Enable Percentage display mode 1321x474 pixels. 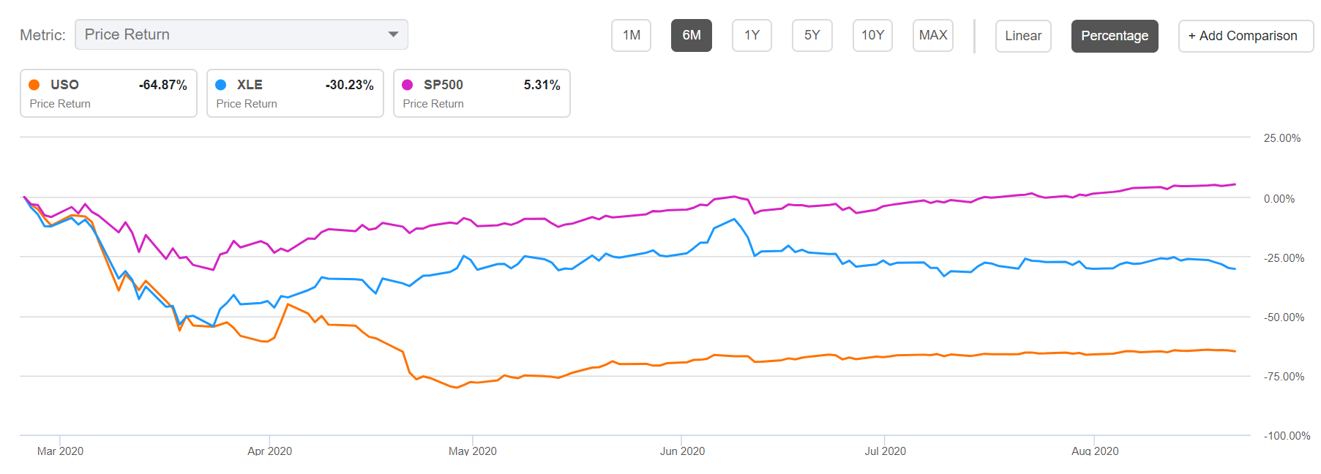(x=1114, y=35)
